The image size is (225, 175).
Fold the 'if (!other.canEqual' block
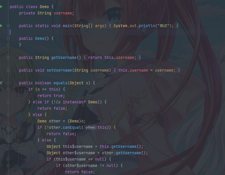8,128
